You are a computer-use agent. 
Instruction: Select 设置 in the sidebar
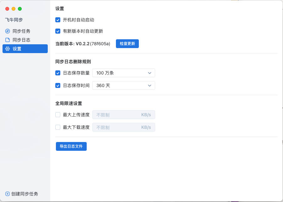(25, 49)
